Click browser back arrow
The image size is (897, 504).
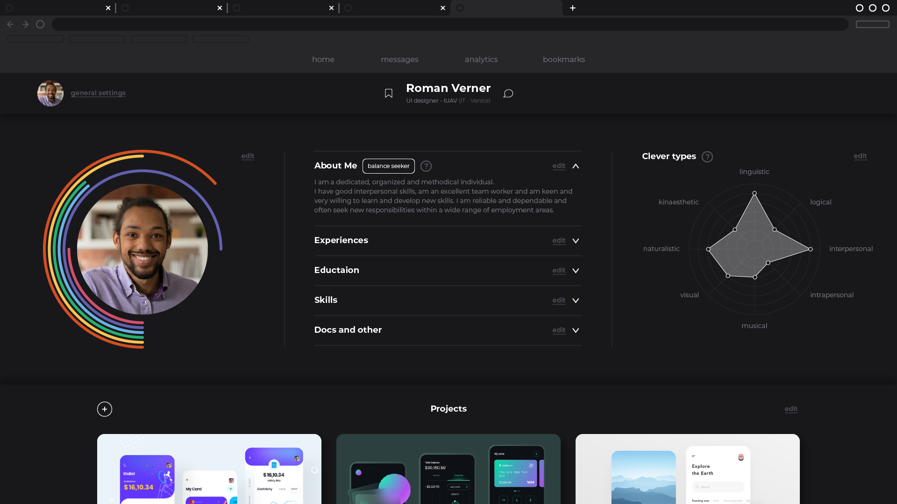[x=10, y=24]
